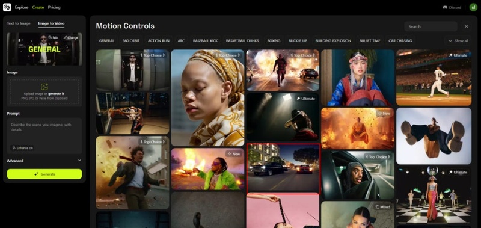
Task: Select the CAR CHASING motion filter
Action: tap(400, 40)
